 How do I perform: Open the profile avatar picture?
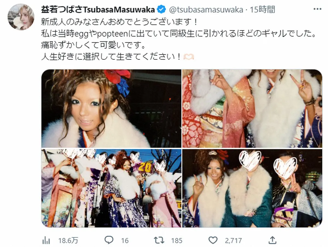21,17
